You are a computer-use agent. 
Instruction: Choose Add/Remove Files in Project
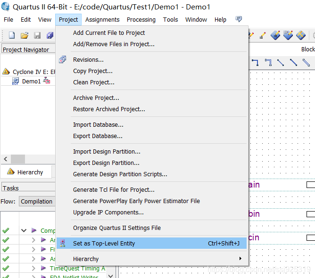[151, 44]
